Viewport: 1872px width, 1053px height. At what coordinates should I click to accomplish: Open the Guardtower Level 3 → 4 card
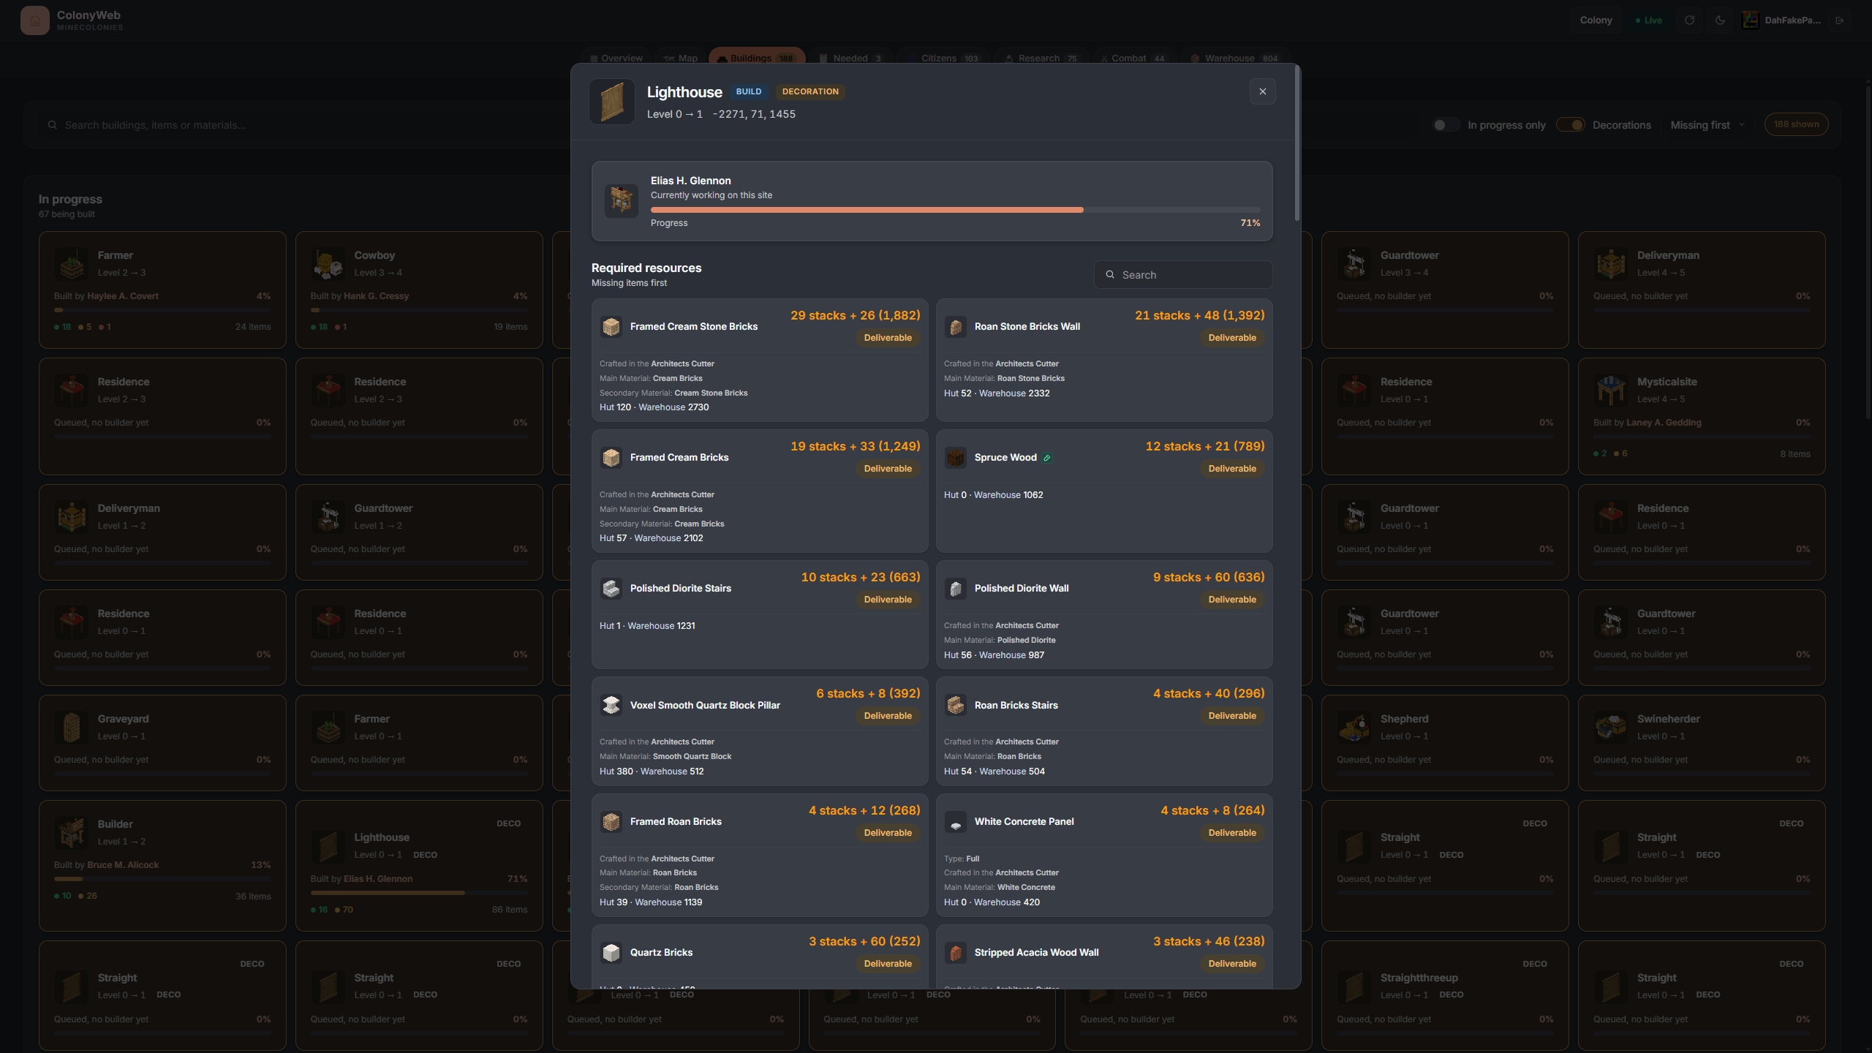coord(1445,290)
